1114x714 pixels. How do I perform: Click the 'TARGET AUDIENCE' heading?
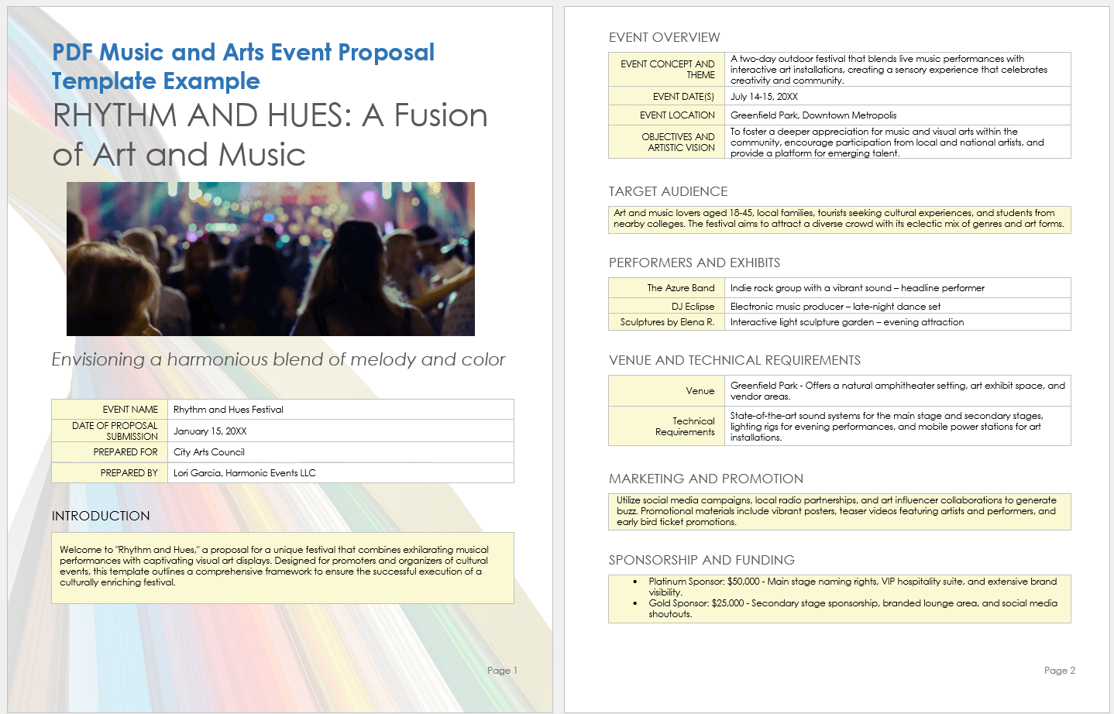[668, 191]
